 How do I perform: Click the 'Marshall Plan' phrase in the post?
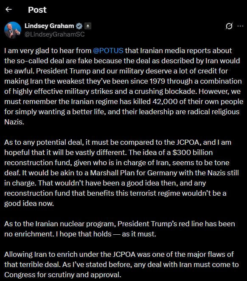112,173
